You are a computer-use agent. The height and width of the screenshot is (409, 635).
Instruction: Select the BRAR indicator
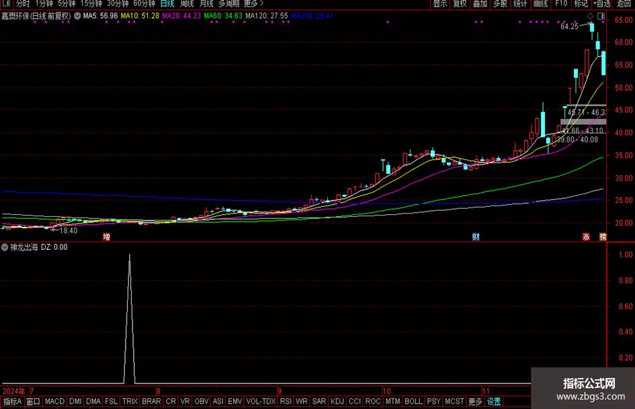(151, 402)
